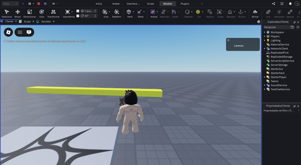Viewport: 301px width, 165px height.
Task: Click the Unir union tool
Action: point(268,13)
